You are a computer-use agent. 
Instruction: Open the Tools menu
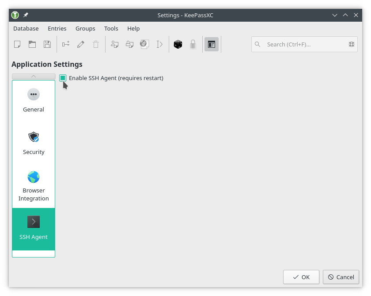tap(111, 28)
